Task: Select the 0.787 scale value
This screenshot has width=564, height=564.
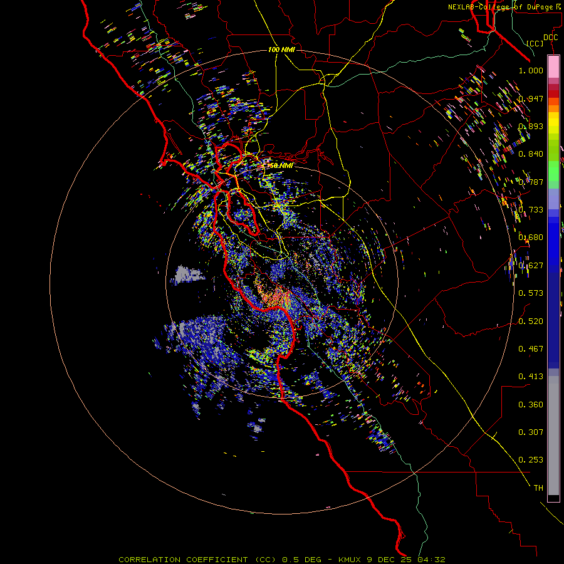Action: click(531, 182)
